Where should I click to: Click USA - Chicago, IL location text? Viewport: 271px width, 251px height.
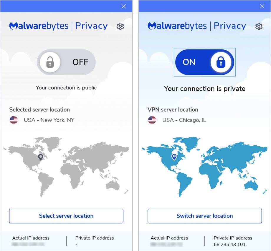click(x=184, y=120)
